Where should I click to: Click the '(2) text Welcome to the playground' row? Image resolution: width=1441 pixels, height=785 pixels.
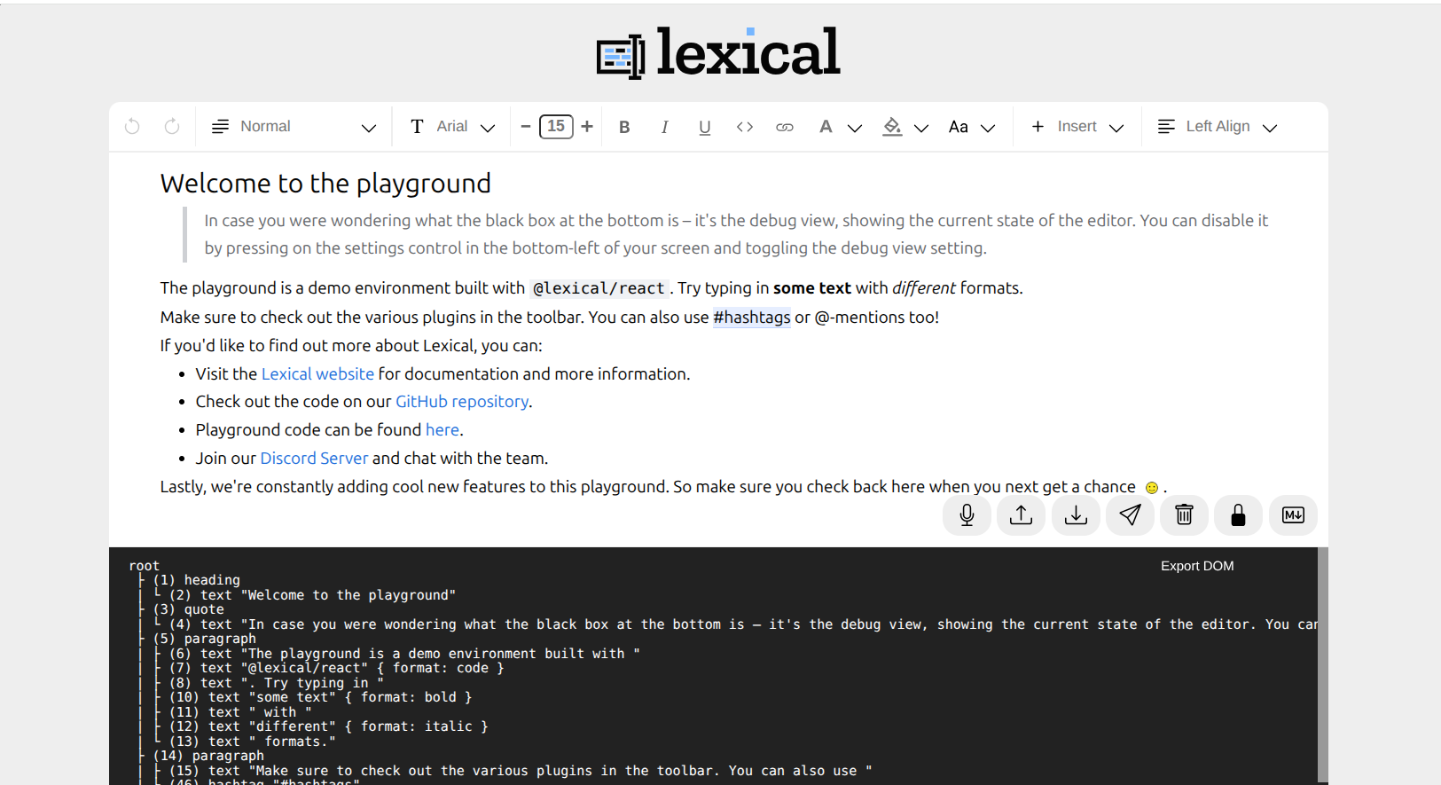(312, 595)
